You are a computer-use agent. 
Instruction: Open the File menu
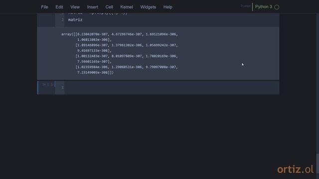click(44, 7)
